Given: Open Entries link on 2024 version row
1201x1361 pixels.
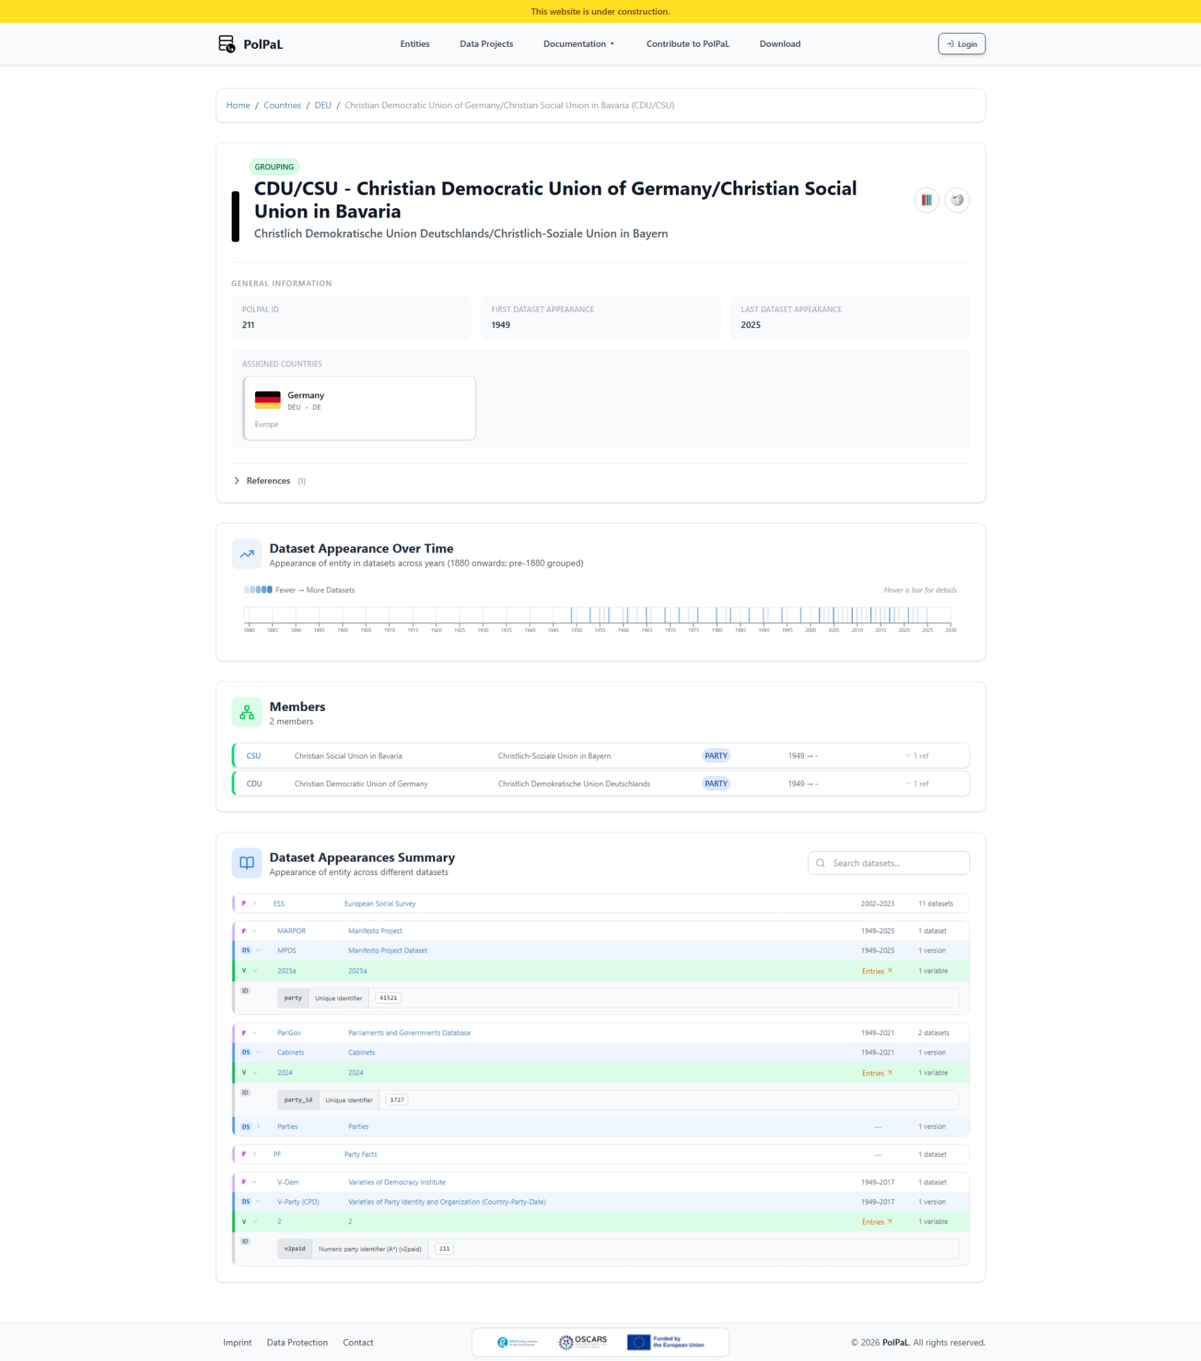Looking at the screenshot, I should click(x=877, y=1073).
